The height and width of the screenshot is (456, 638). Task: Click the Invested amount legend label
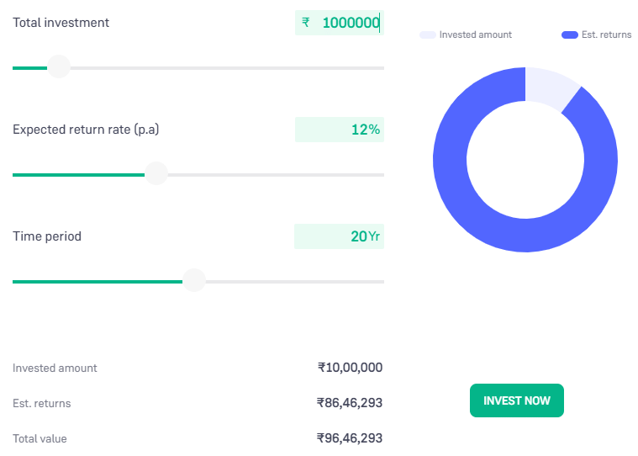476,35
